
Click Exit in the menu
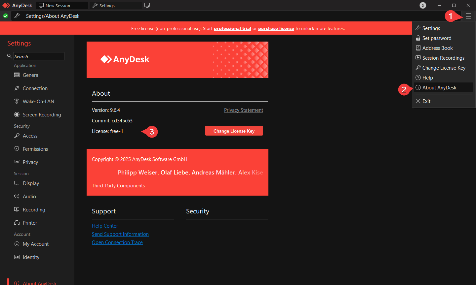click(x=426, y=101)
